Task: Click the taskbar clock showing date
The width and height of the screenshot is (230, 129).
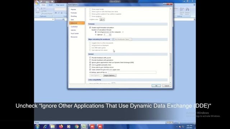Action: [x=189, y=126]
